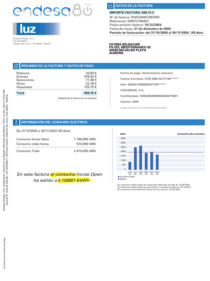Screen dimensions: 210x281
Task: Select the 'DATOS DE LA FACTURA' header
Action: 134,6
